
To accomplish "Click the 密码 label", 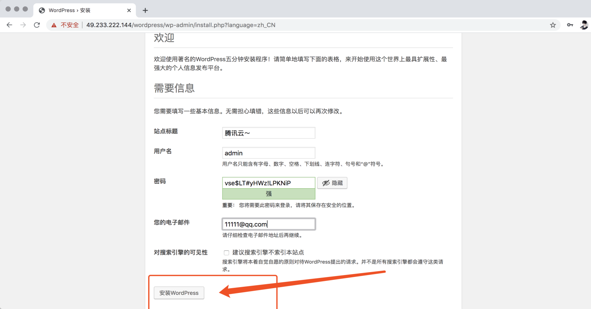I will click(160, 181).
